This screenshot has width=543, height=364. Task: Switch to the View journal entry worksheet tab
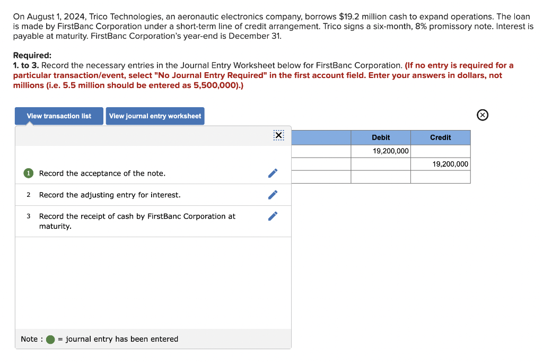tap(155, 116)
